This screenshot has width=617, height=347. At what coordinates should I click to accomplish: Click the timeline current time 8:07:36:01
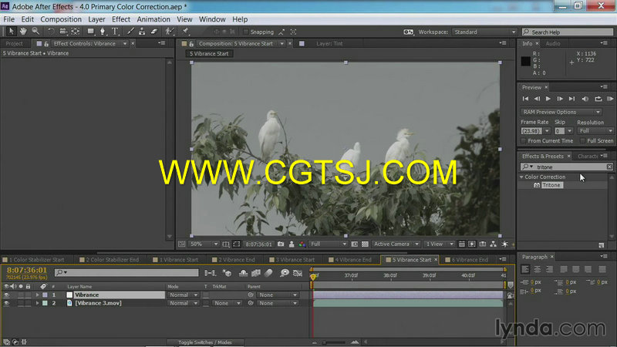(x=27, y=271)
